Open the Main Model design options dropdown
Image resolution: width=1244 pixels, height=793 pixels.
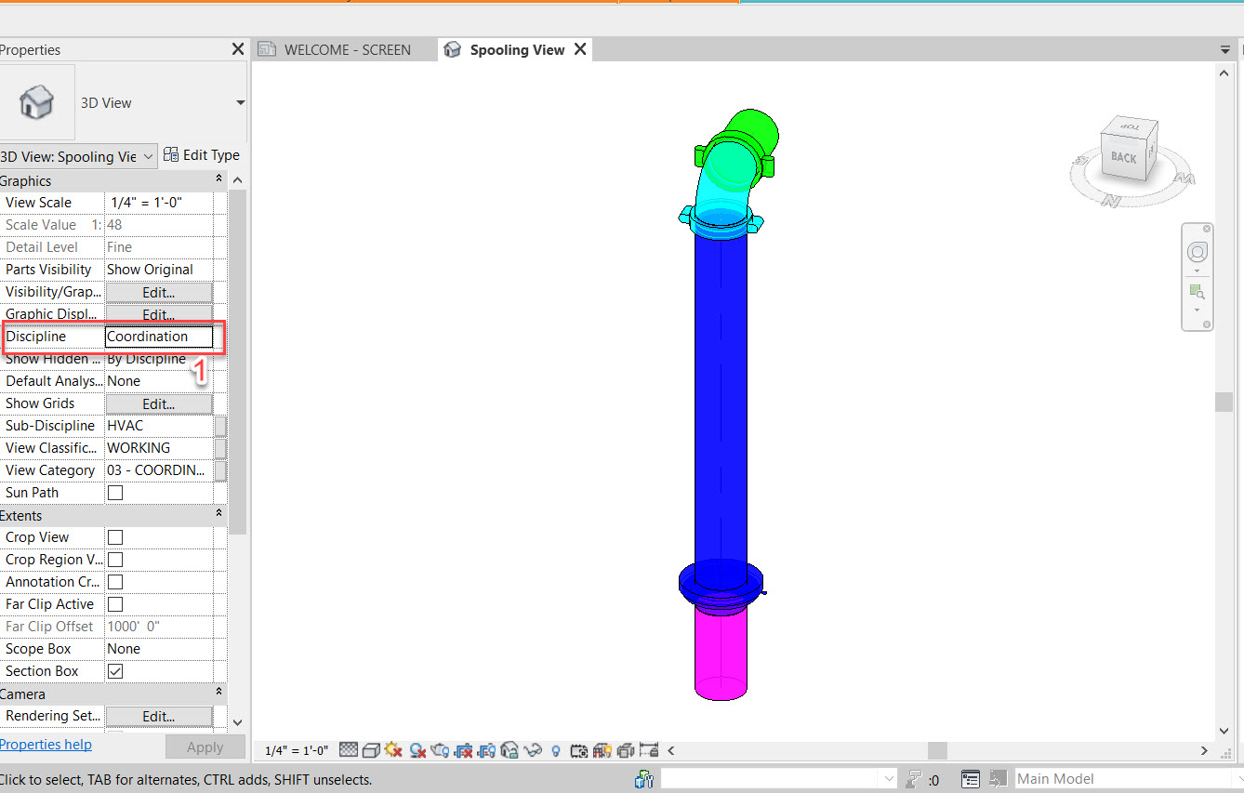[1125, 779]
